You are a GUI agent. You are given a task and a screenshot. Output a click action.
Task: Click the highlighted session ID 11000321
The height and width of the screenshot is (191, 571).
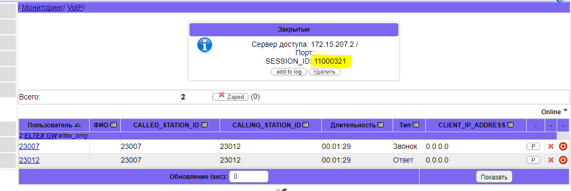330,61
